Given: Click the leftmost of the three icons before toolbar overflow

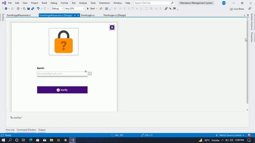Looking at the screenshot, I should pyautogui.click(x=166, y=9).
